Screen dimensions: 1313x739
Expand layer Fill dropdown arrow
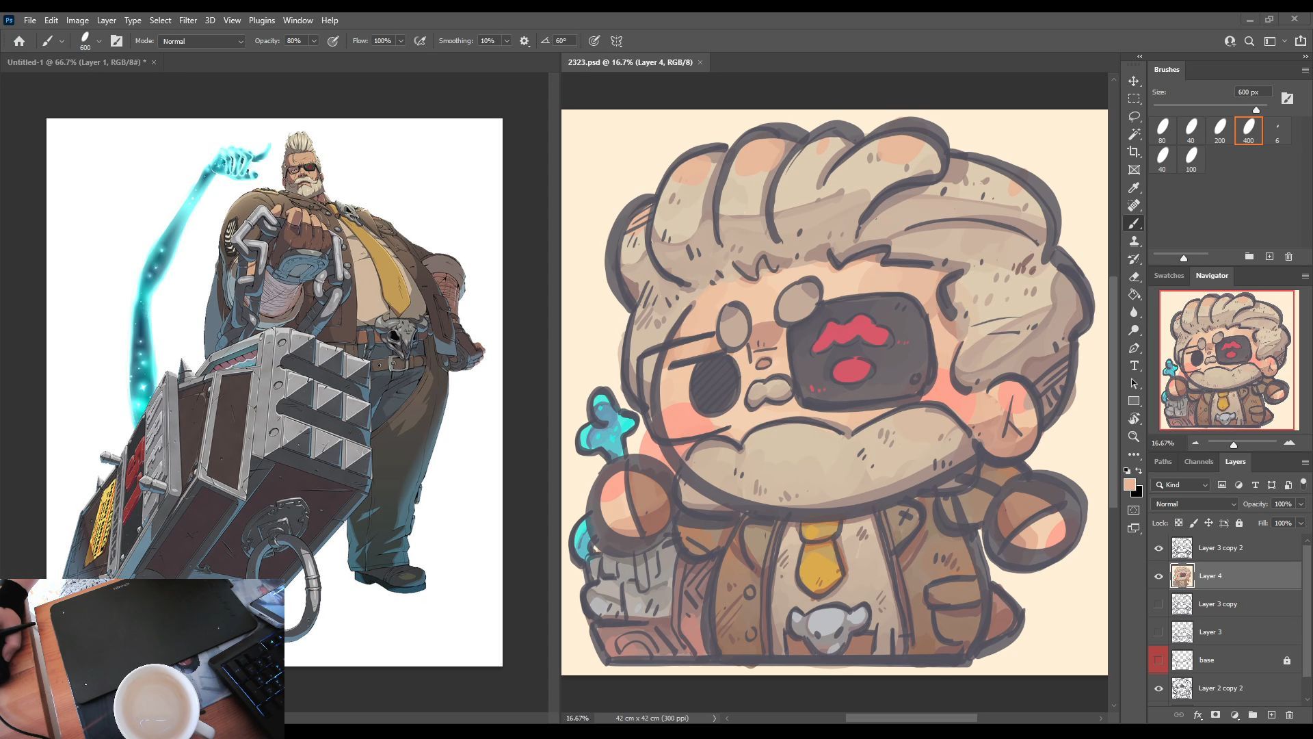click(x=1301, y=523)
